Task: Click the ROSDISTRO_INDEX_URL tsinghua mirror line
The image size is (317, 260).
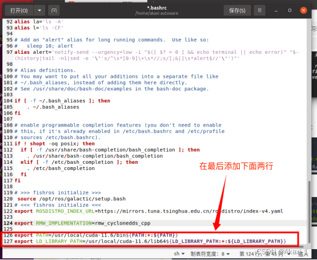Action: 148,211
